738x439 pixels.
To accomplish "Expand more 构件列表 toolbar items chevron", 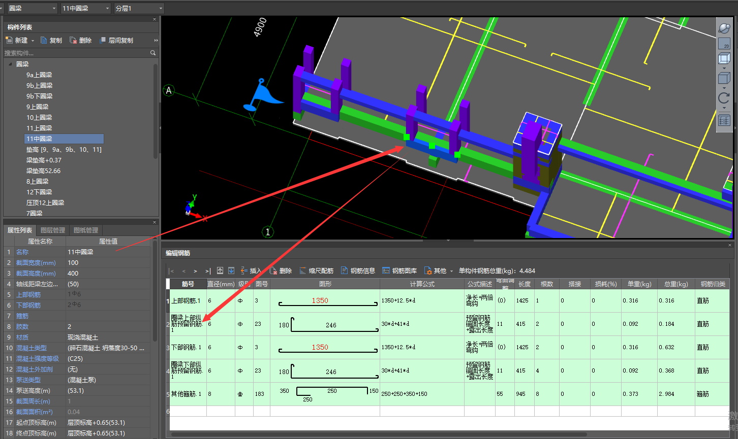I will (156, 40).
